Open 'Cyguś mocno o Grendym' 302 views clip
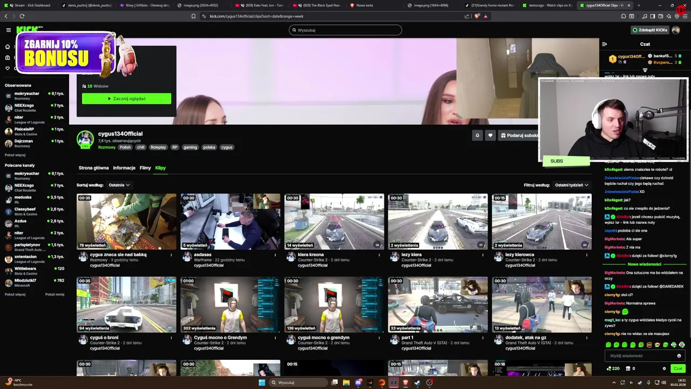Screen dimensions: 691x389 pos(231,304)
